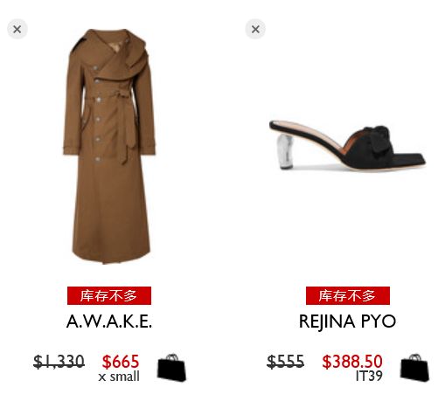Add Rejina Pyo mule to shopping bag

pos(414,368)
